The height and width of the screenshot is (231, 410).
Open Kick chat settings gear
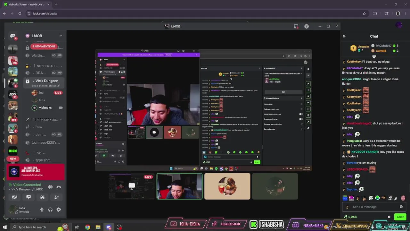click(389, 217)
